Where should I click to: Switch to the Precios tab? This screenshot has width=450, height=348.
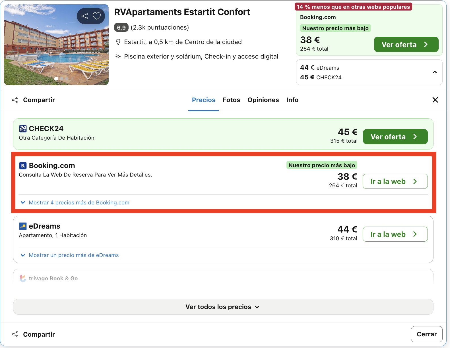203,100
